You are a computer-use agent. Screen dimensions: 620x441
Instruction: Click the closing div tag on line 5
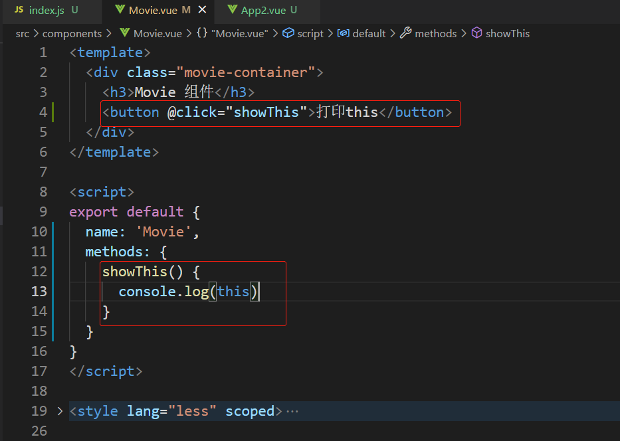tap(110, 132)
